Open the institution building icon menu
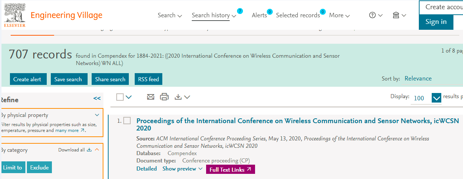Viewport: 463px width, 179px height. (399, 15)
